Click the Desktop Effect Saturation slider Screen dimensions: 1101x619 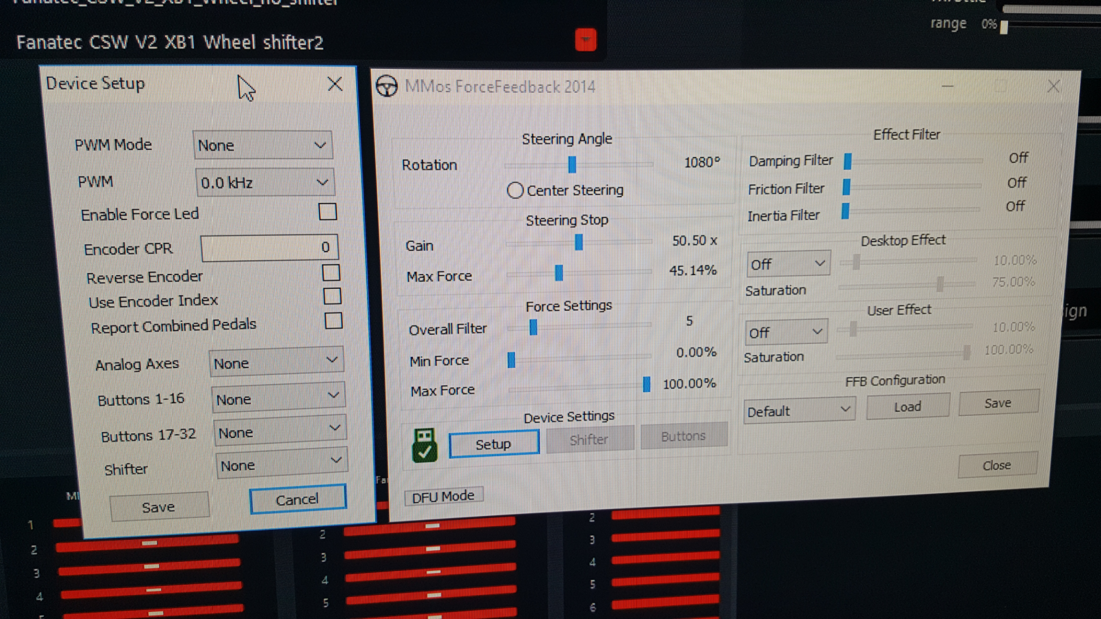[x=907, y=284]
